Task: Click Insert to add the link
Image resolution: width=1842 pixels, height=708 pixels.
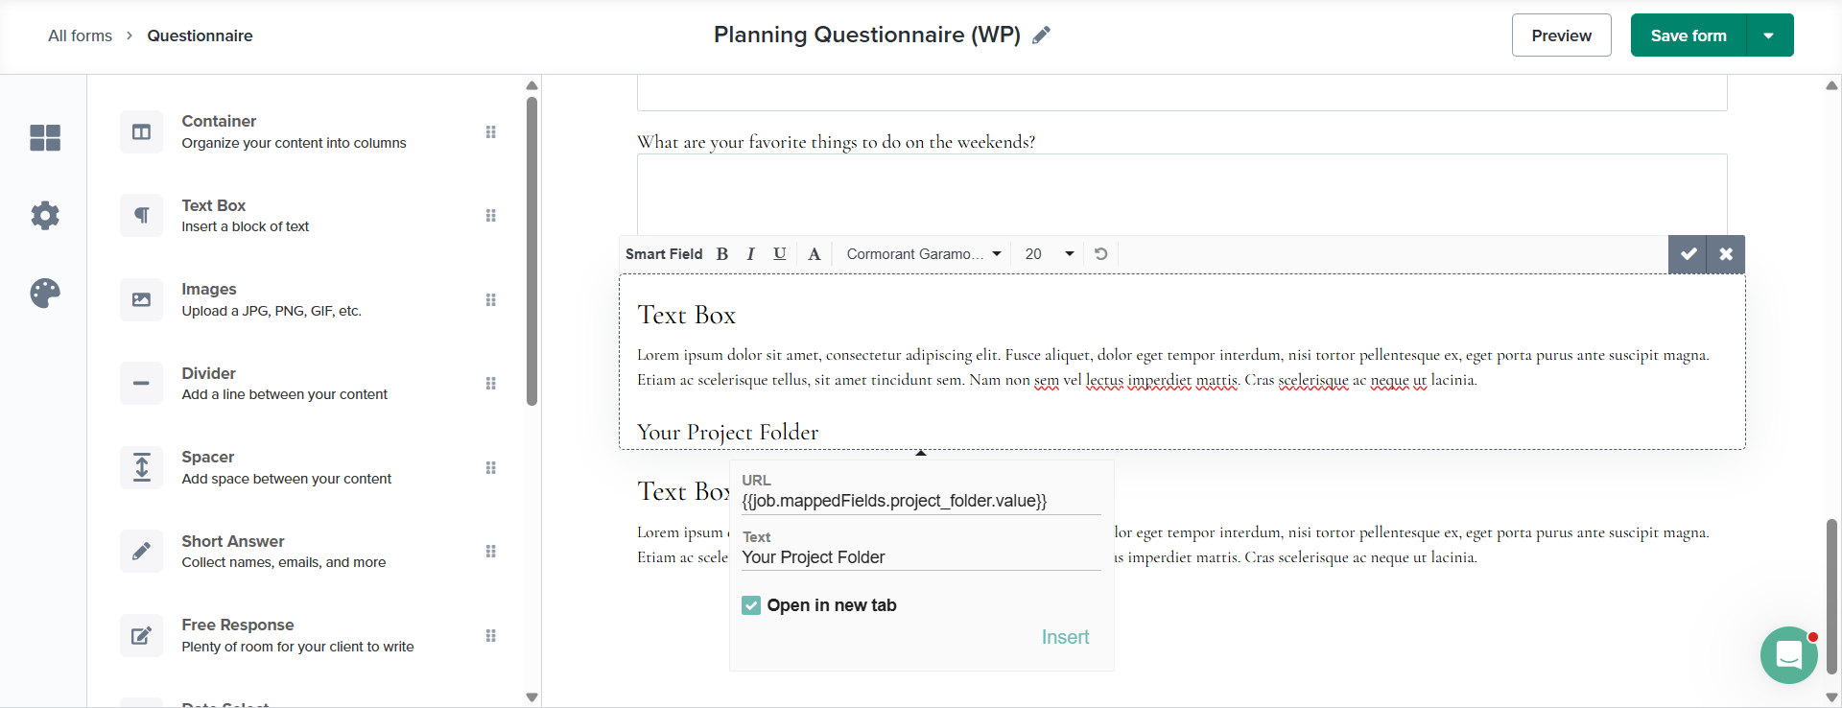Action: coord(1065,637)
